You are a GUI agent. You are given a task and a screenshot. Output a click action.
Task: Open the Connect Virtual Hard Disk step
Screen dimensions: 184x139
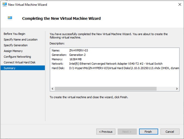coord(20,62)
